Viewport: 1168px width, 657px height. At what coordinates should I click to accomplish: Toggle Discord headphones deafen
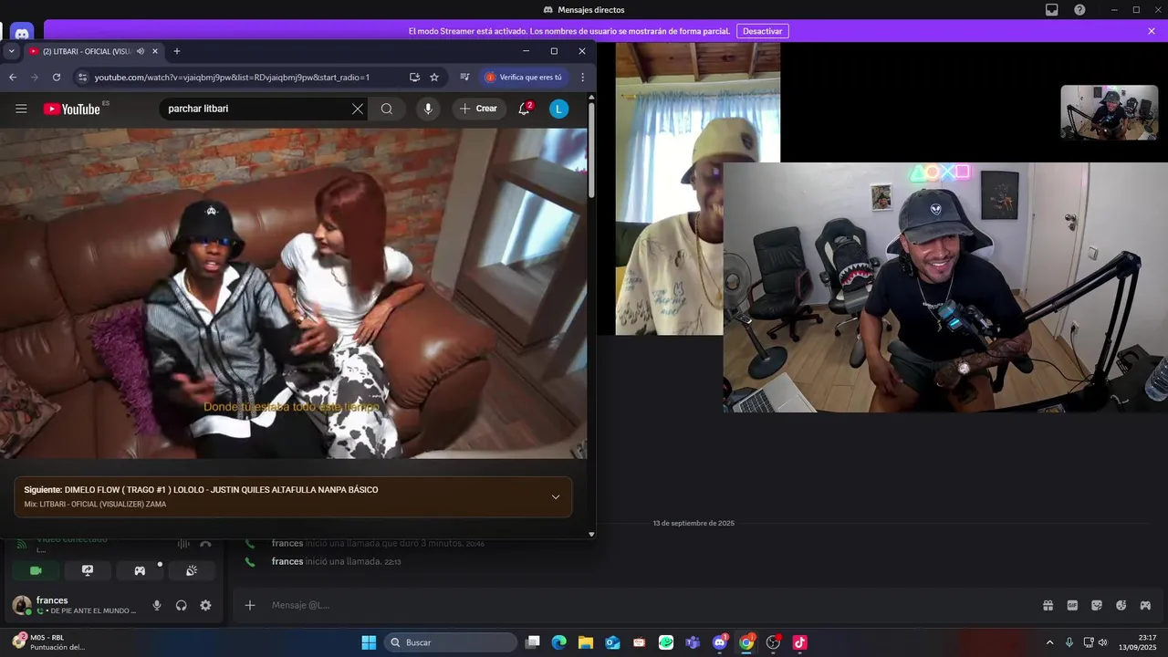point(182,605)
